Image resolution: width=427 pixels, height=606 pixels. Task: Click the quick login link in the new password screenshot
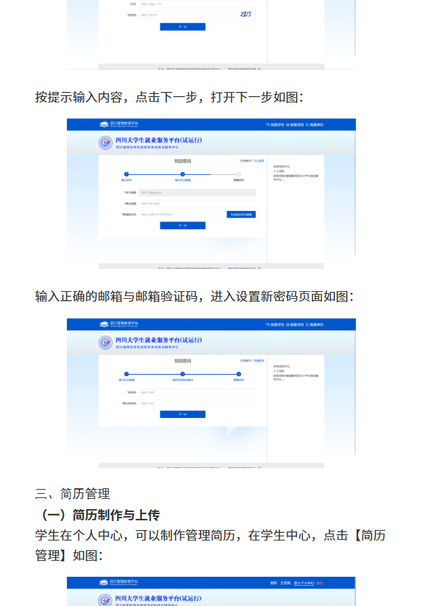click(259, 361)
